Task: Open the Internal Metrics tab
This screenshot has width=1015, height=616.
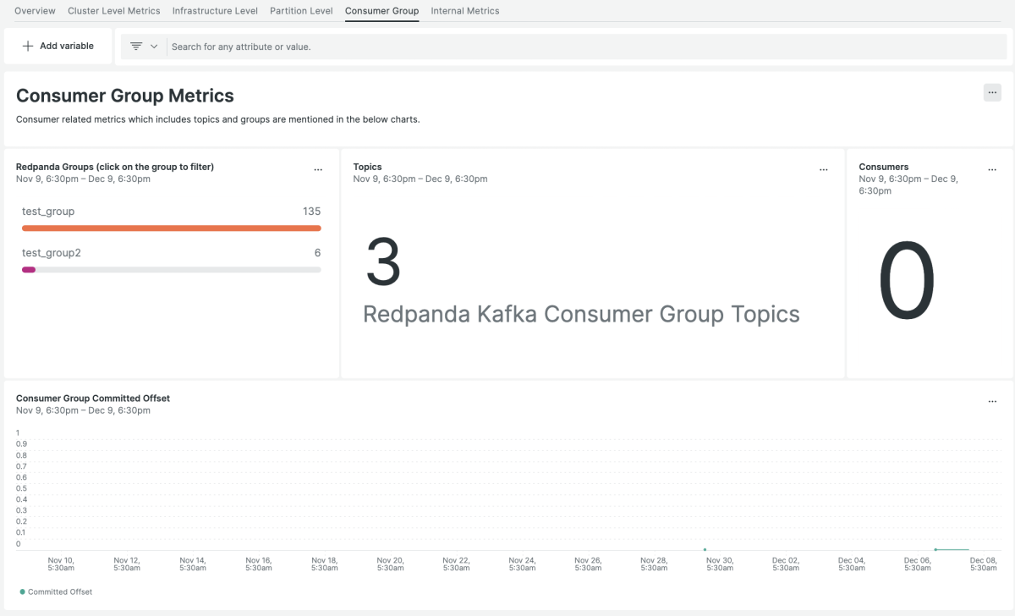Action: [x=464, y=11]
